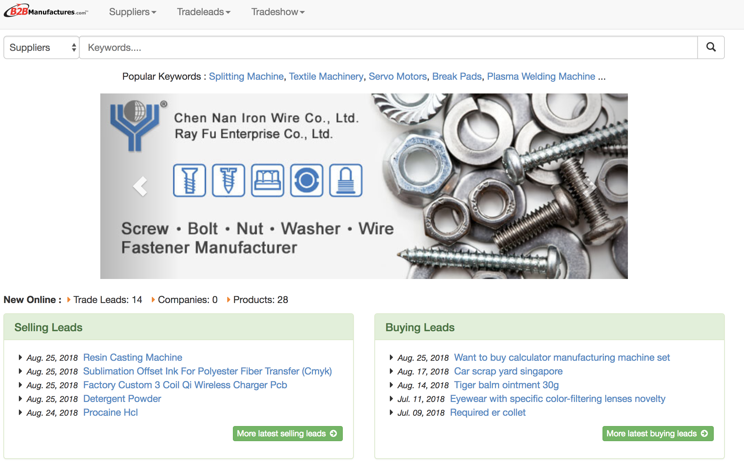Click the Buying Leads panel heading

(420, 327)
